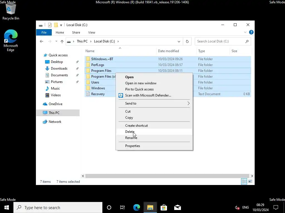
Task: Sort files by the Name column header
Action: coord(120,51)
